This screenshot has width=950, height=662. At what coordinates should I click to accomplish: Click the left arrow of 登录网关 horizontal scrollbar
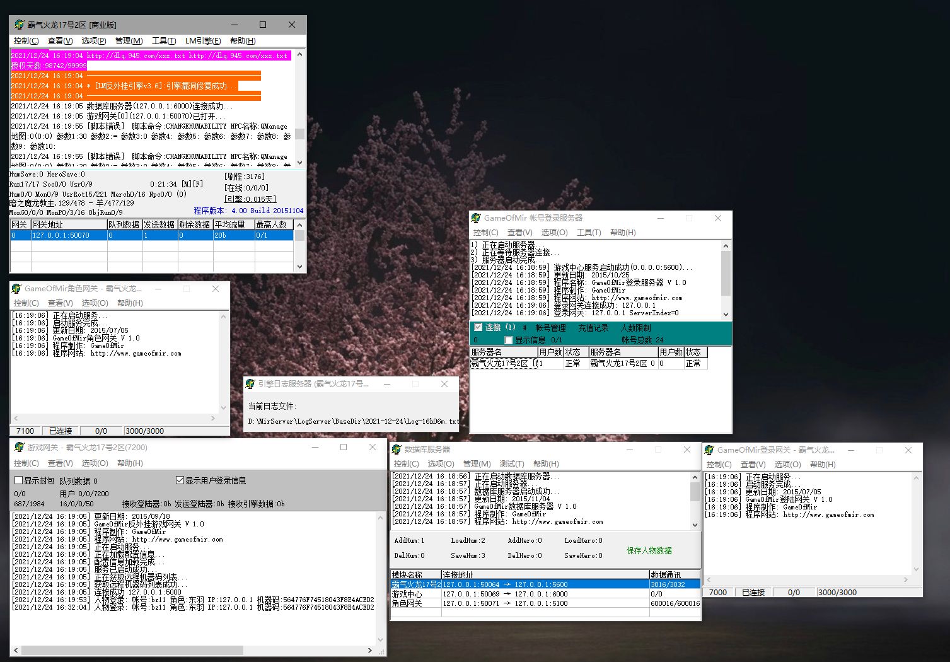click(x=709, y=579)
